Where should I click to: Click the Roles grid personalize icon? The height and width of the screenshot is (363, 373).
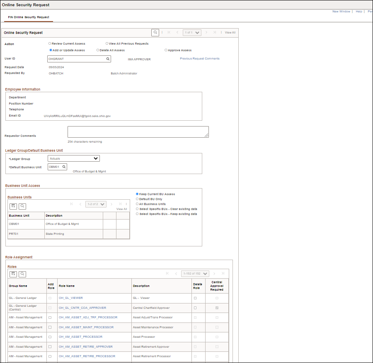pyautogui.click(x=13, y=274)
